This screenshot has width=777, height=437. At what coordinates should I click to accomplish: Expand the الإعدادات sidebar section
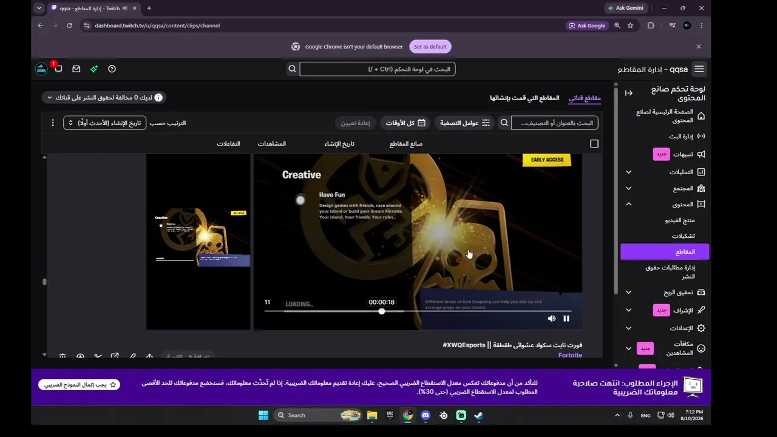[629, 328]
